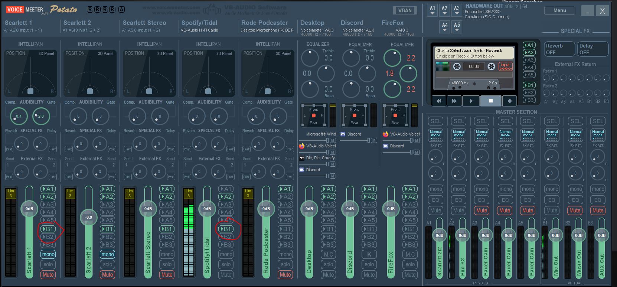
Task: Unmute the Scarlett 2 strip
Action: (108, 275)
